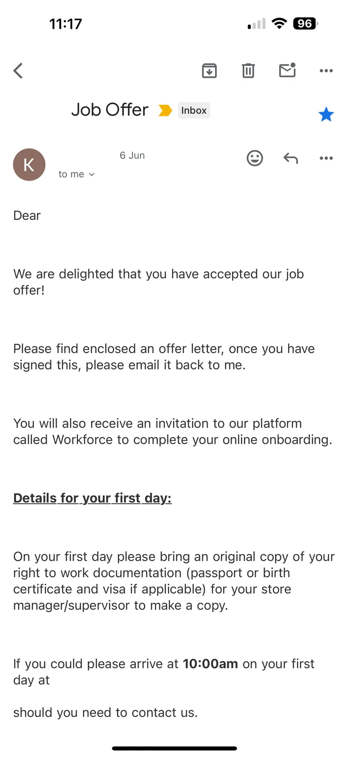Archive this Job Offer email
This screenshot has height=757, width=349.
[209, 71]
